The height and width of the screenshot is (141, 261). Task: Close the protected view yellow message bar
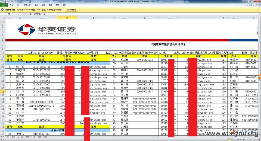(x=259, y=10)
